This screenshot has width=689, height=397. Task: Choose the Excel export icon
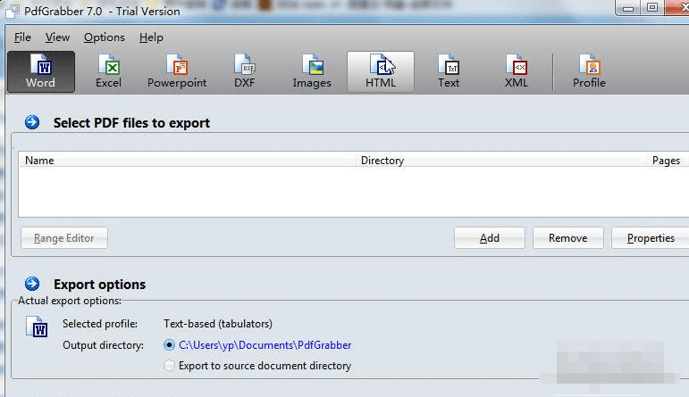pos(108,72)
